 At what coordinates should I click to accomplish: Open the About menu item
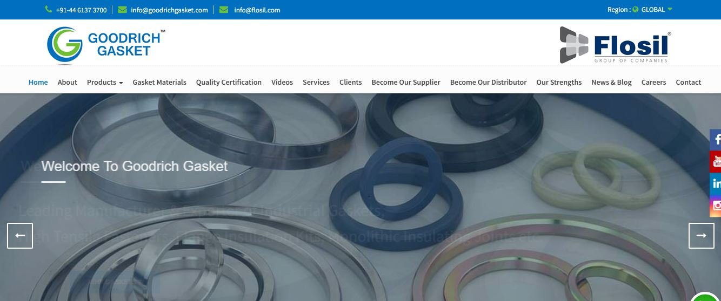pos(68,82)
